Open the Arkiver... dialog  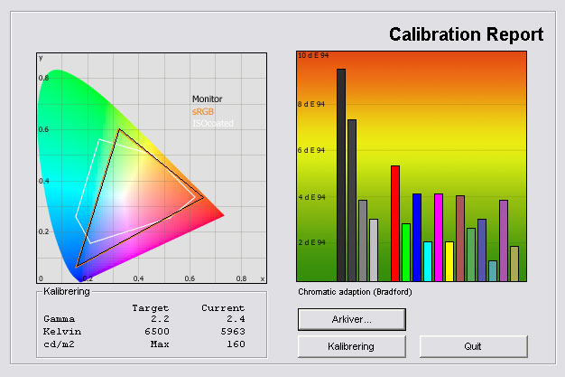pyautogui.click(x=351, y=319)
